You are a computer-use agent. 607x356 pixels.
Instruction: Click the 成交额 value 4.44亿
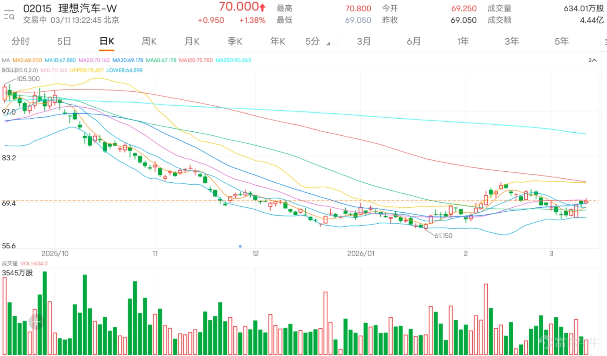(x=592, y=20)
